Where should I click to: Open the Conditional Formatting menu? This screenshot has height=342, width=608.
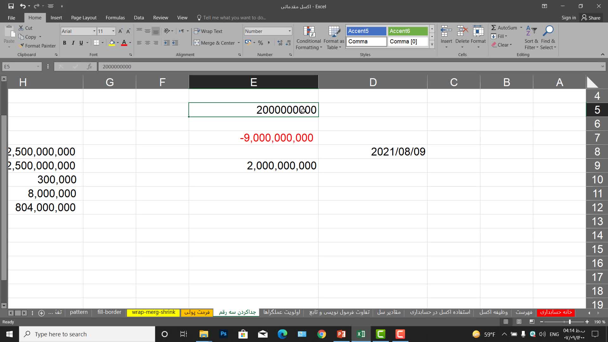[309, 38]
